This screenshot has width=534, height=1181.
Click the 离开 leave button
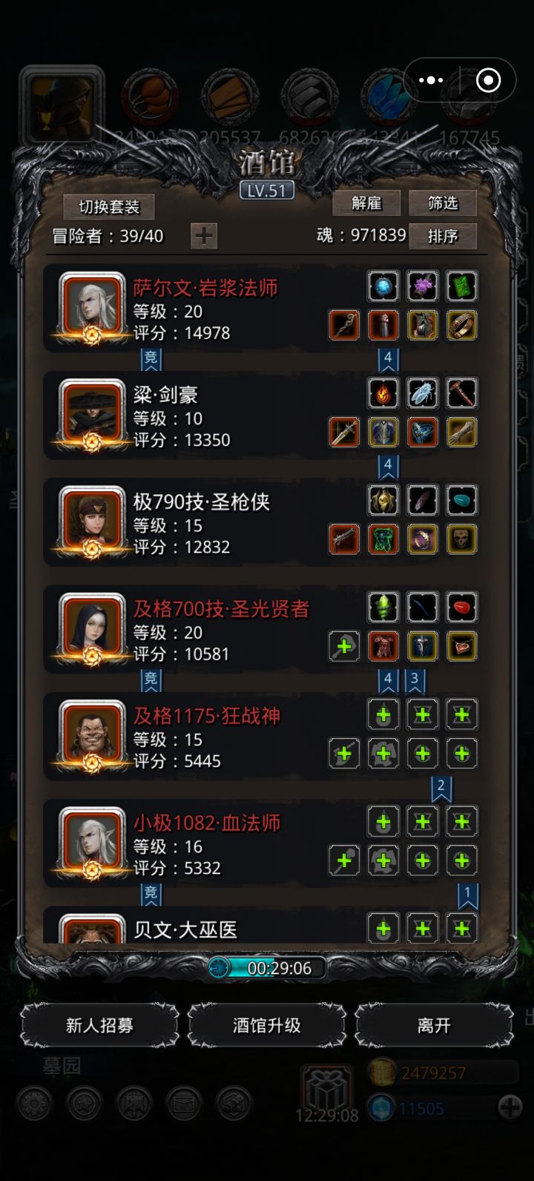pyautogui.click(x=434, y=1025)
